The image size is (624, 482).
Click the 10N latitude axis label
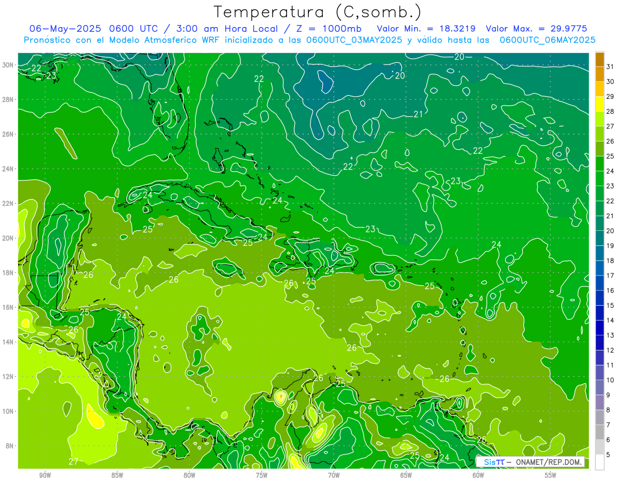[8, 411]
